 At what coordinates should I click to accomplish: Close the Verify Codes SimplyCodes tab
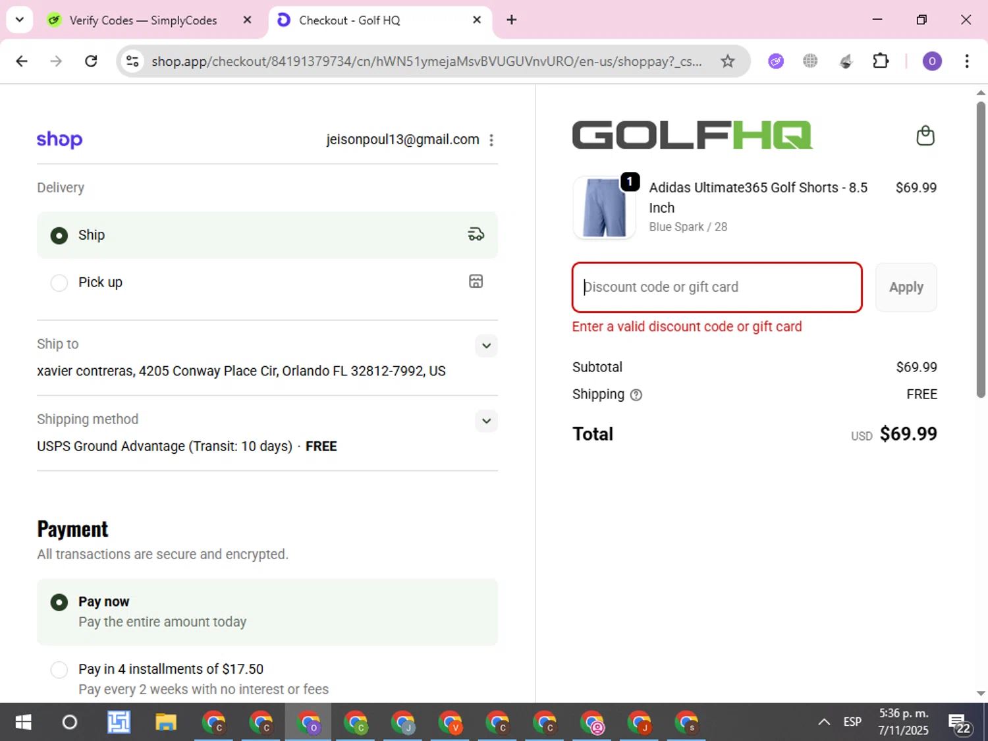click(x=247, y=20)
